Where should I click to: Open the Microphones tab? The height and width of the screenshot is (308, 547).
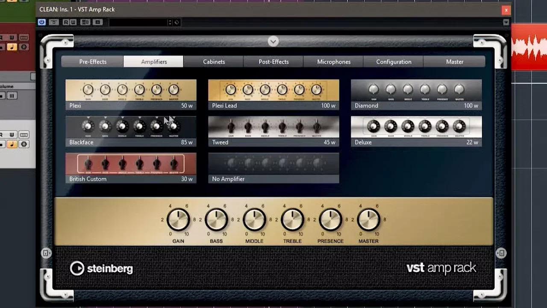333,62
